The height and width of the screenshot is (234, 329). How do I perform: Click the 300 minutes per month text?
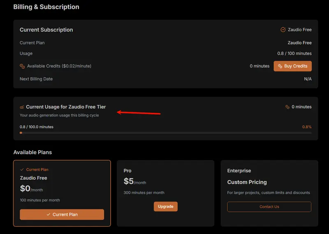pyautogui.click(x=144, y=192)
